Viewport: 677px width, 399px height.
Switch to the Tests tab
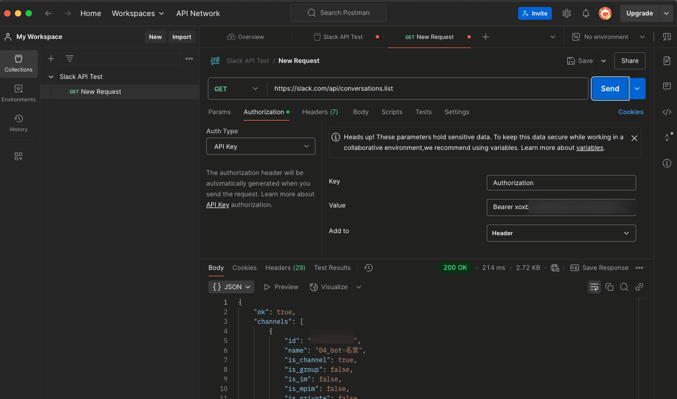click(423, 112)
